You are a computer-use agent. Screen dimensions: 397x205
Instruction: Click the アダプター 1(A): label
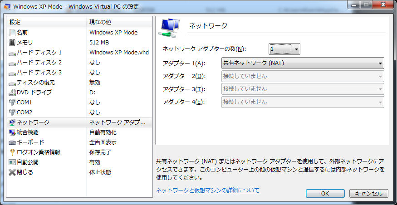184,63
